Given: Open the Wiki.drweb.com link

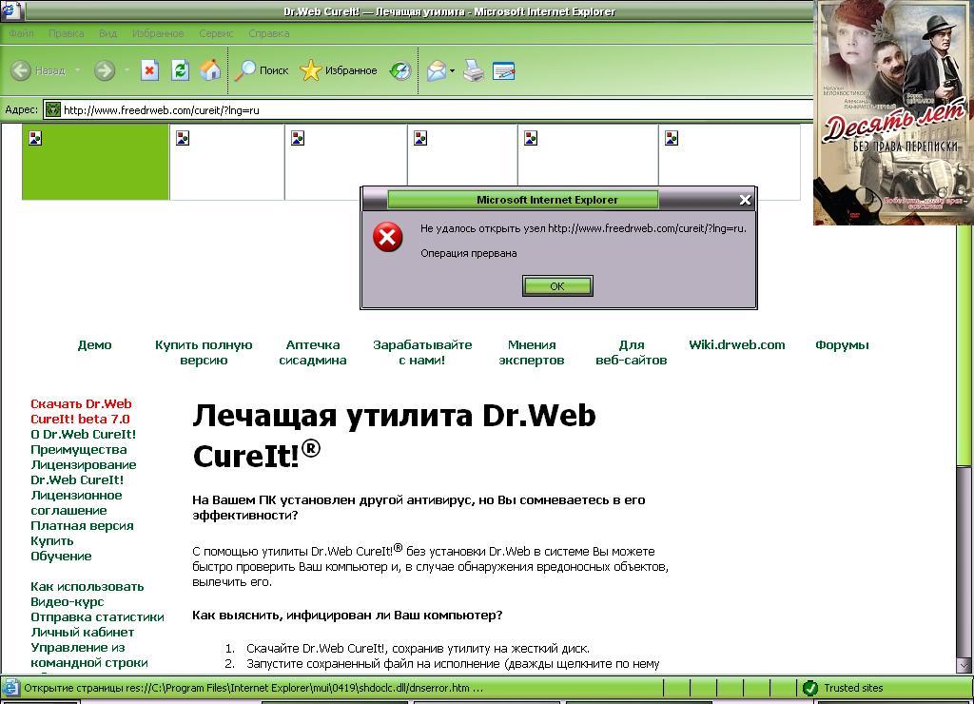Looking at the screenshot, I should tap(736, 345).
